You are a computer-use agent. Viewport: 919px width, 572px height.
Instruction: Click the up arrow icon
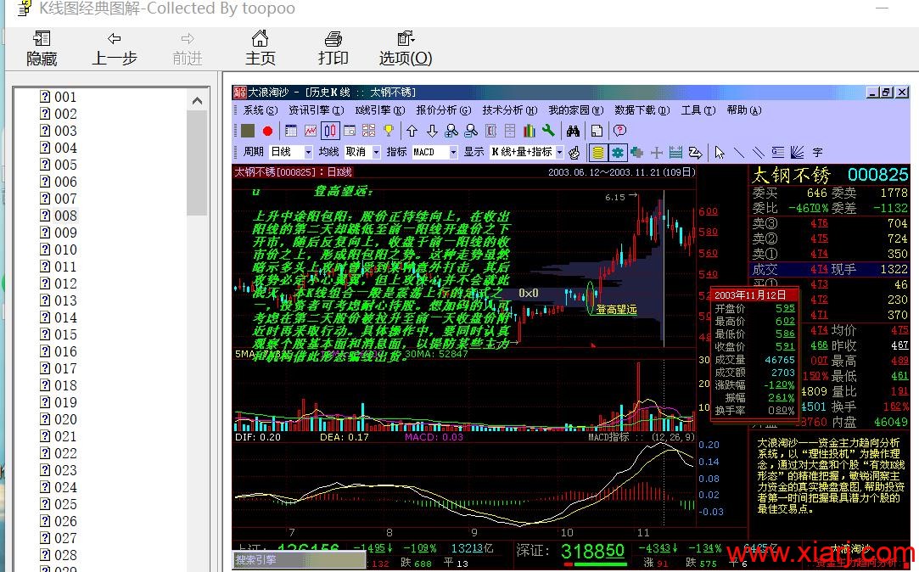point(412,131)
